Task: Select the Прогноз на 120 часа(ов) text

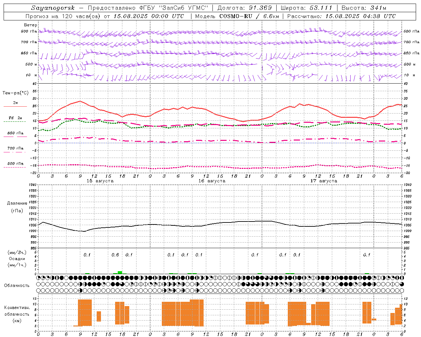Action: pyautogui.click(x=63, y=16)
